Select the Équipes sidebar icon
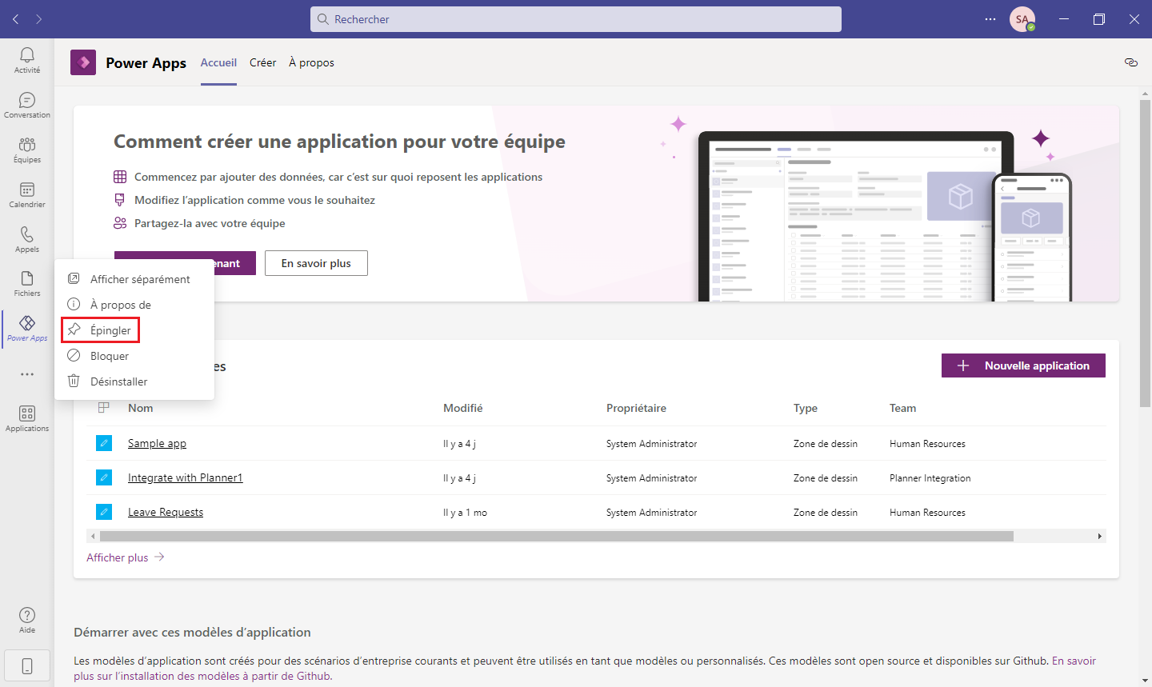This screenshot has width=1152, height=687. click(26, 150)
